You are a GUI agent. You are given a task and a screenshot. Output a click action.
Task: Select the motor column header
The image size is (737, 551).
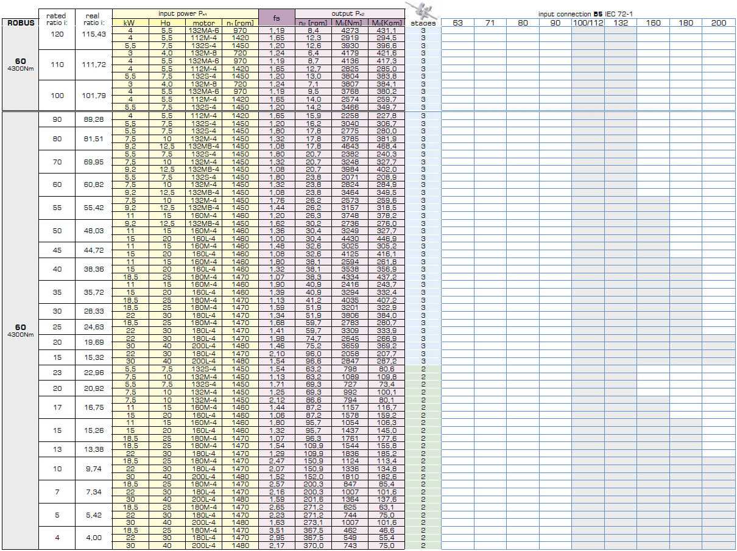(x=203, y=23)
